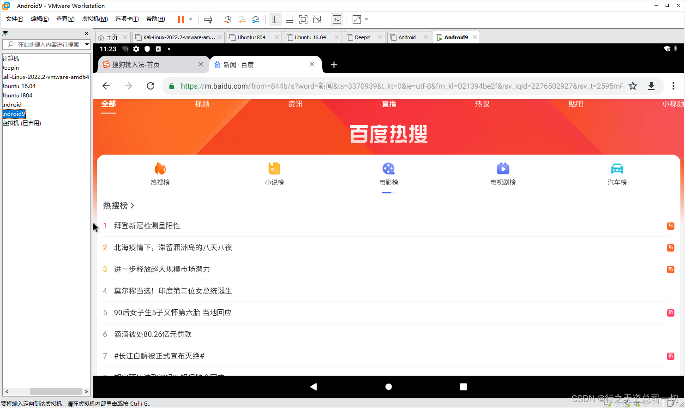Pause the virtual machine with the orange pause icon
Image resolution: width=685 pixels, height=408 pixels.
[x=181, y=19]
